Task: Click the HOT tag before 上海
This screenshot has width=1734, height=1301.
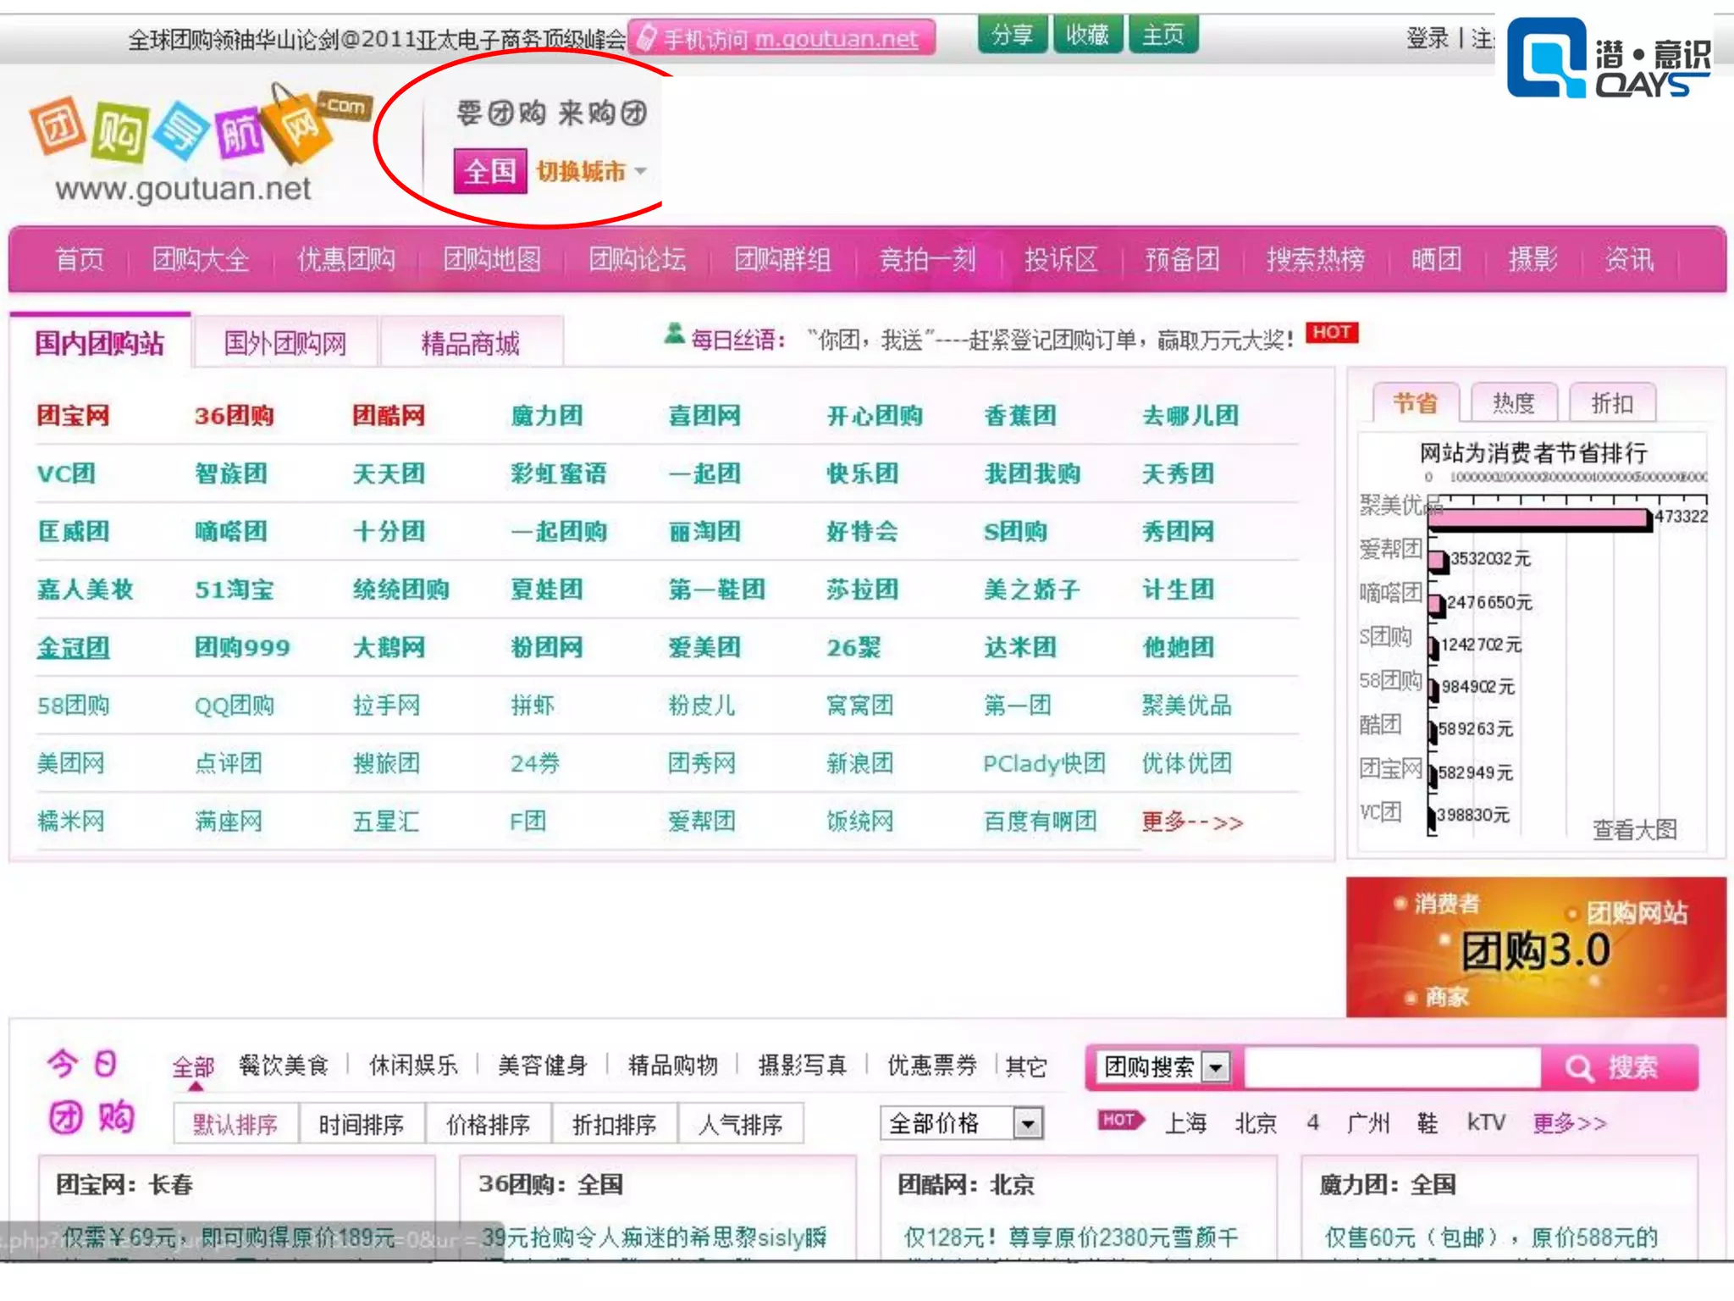Action: (x=1119, y=1121)
